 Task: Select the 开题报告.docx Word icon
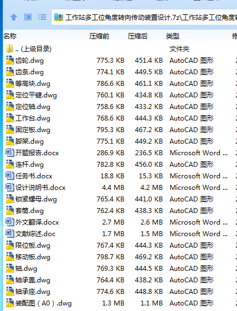point(10,152)
